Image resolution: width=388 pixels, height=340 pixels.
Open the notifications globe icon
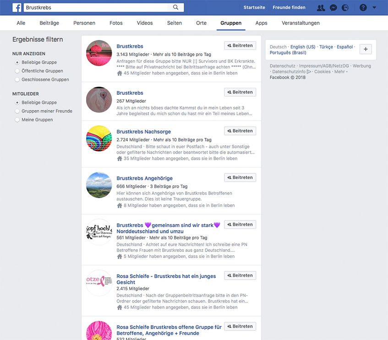[345, 8]
